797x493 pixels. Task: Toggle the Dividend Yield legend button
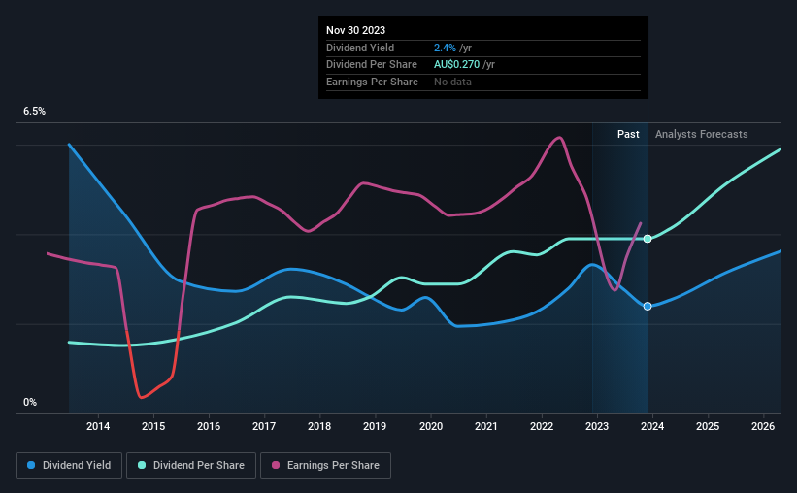pos(69,466)
